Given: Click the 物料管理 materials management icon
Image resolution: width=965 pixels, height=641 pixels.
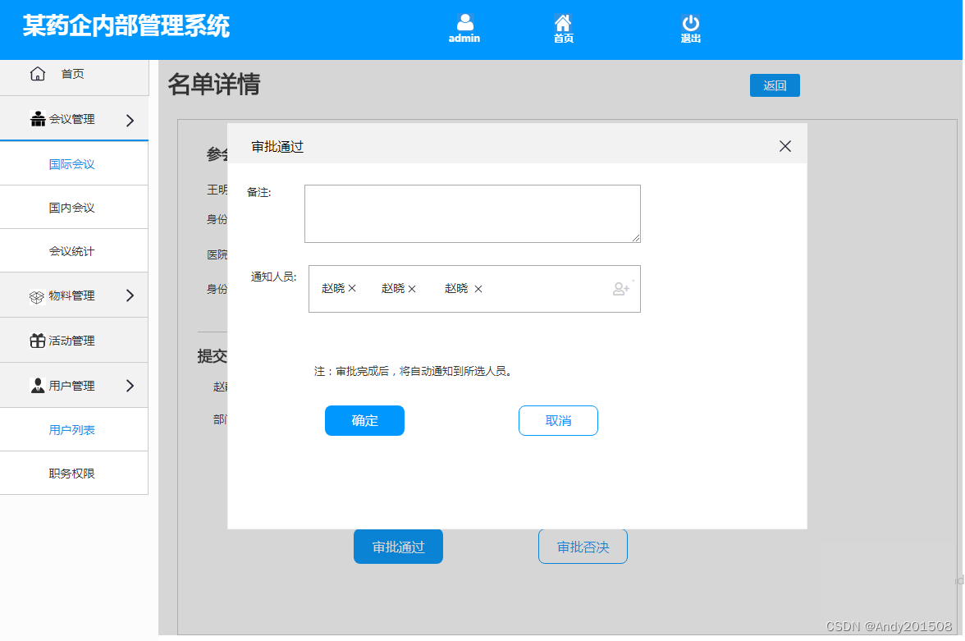Looking at the screenshot, I should point(37,295).
